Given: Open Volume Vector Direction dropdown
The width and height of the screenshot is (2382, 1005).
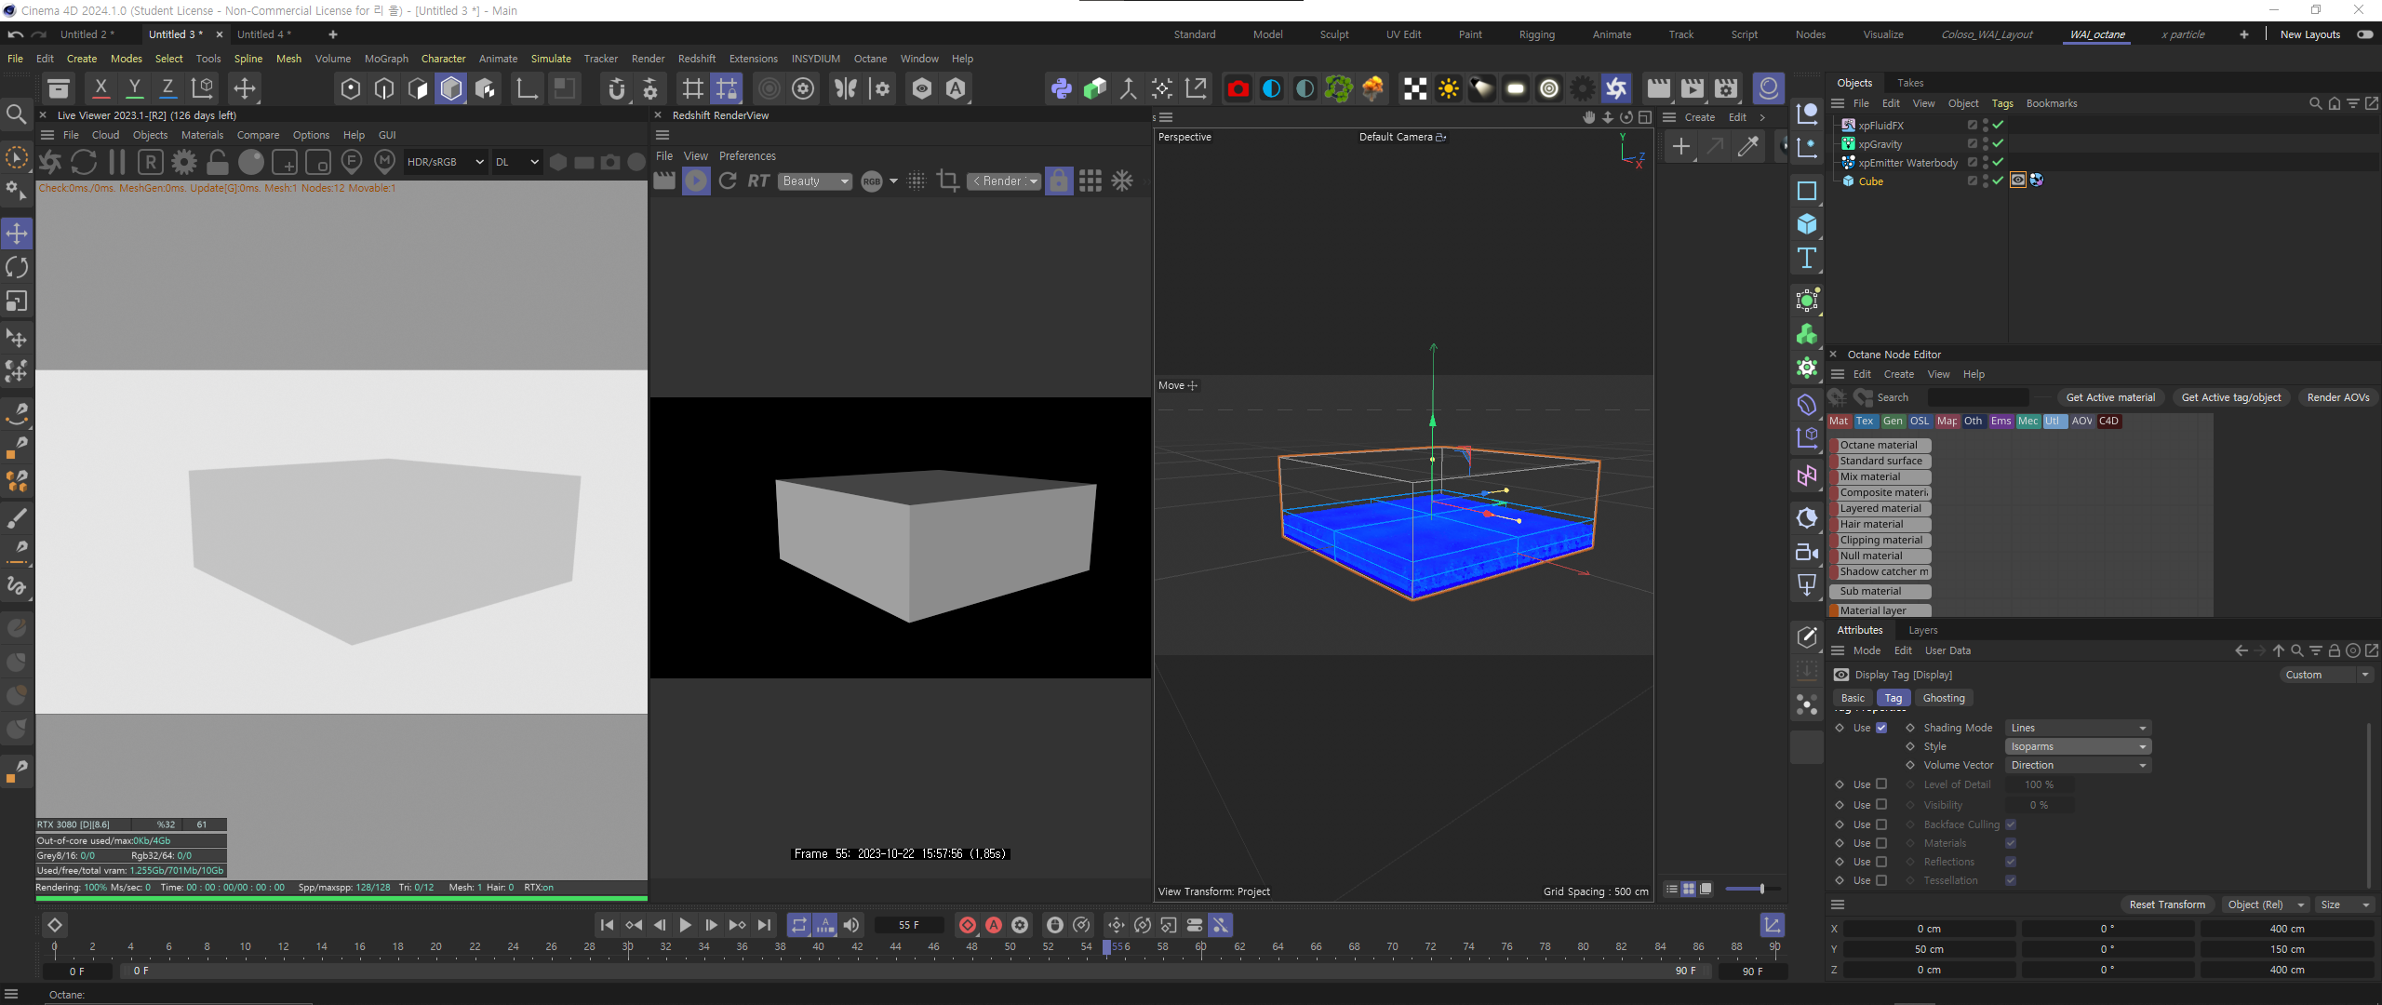Looking at the screenshot, I should pos(2078,765).
